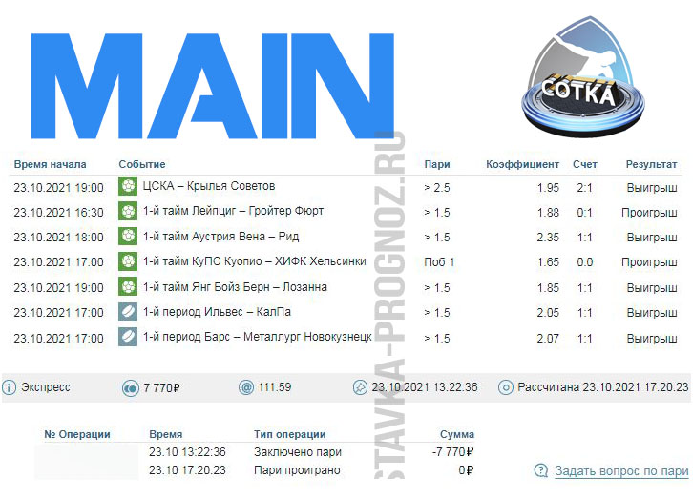Click the football icon beside Янг Бойз Берн – Лозанна
This screenshot has width=693, height=499.
click(x=128, y=286)
